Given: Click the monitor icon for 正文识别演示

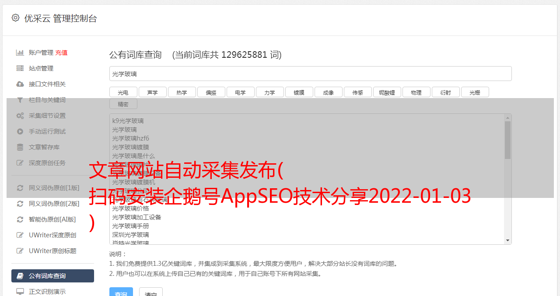Looking at the screenshot, I should click(x=20, y=291).
